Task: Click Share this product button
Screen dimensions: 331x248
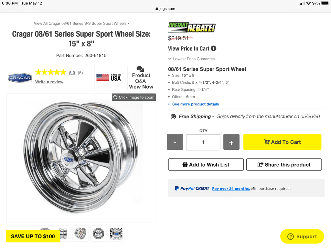Action: tap(284, 165)
